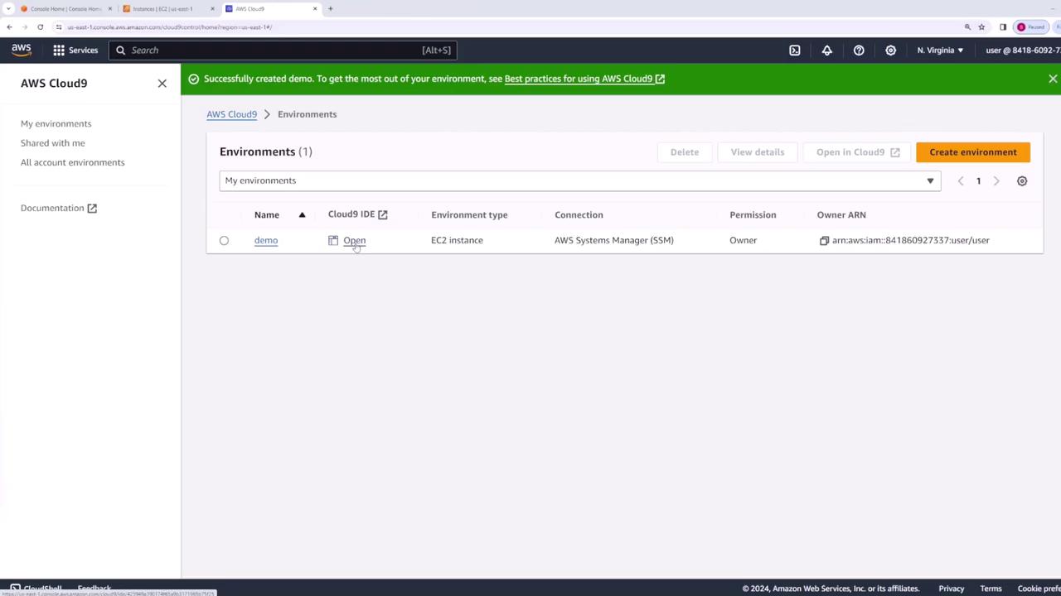Click the Privacy footer link

pyautogui.click(x=952, y=589)
